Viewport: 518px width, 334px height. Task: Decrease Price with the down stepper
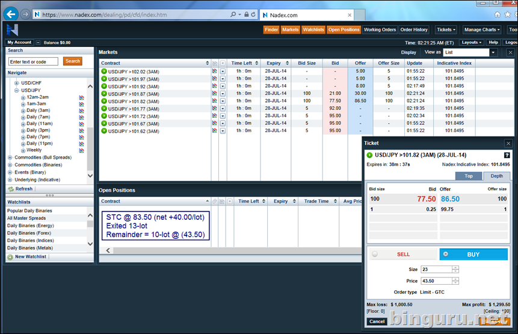455,283
